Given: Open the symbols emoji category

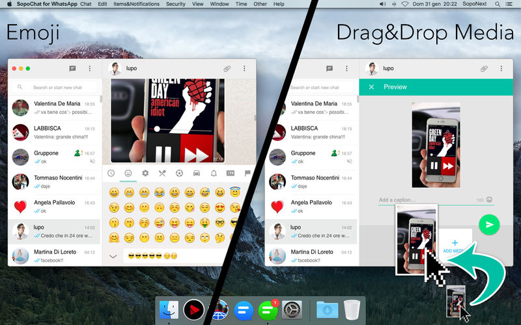Looking at the screenshot, I should click(x=231, y=173).
